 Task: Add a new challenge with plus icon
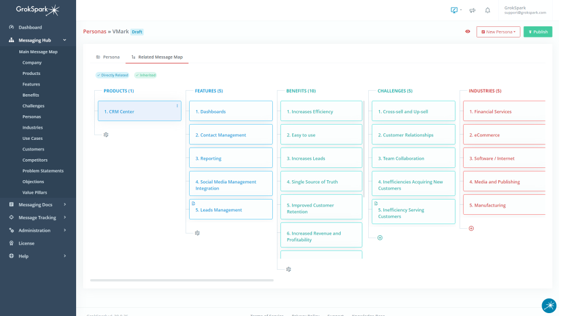click(x=380, y=238)
